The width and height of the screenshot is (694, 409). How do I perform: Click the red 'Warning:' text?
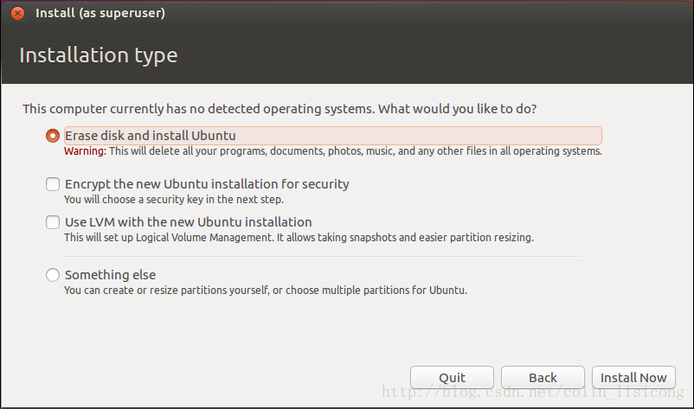click(85, 151)
